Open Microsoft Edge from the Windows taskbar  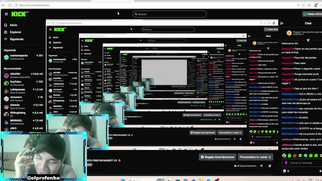pyautogui.click(x=209, y=180)
